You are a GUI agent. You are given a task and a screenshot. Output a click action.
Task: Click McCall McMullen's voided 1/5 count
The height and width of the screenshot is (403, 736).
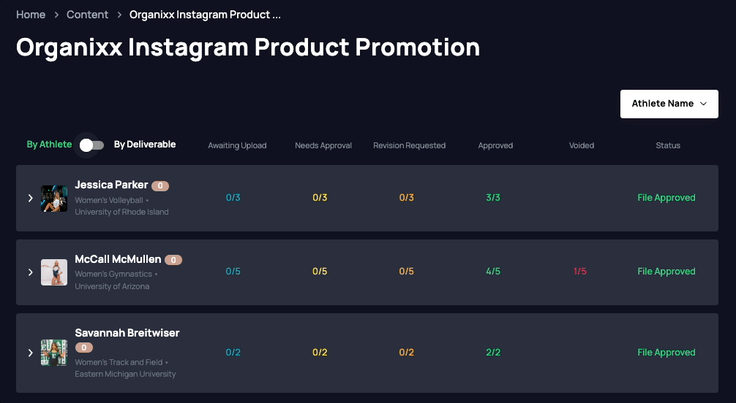point(580,272)
